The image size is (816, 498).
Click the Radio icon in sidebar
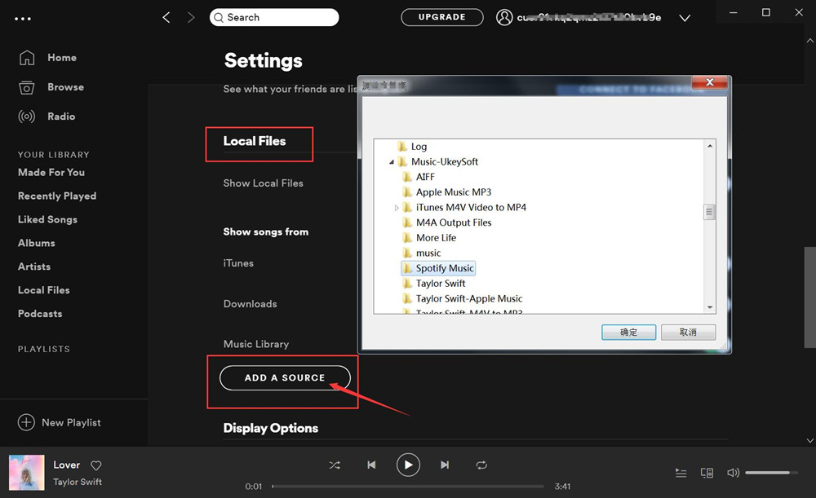[x=27, y=117]
